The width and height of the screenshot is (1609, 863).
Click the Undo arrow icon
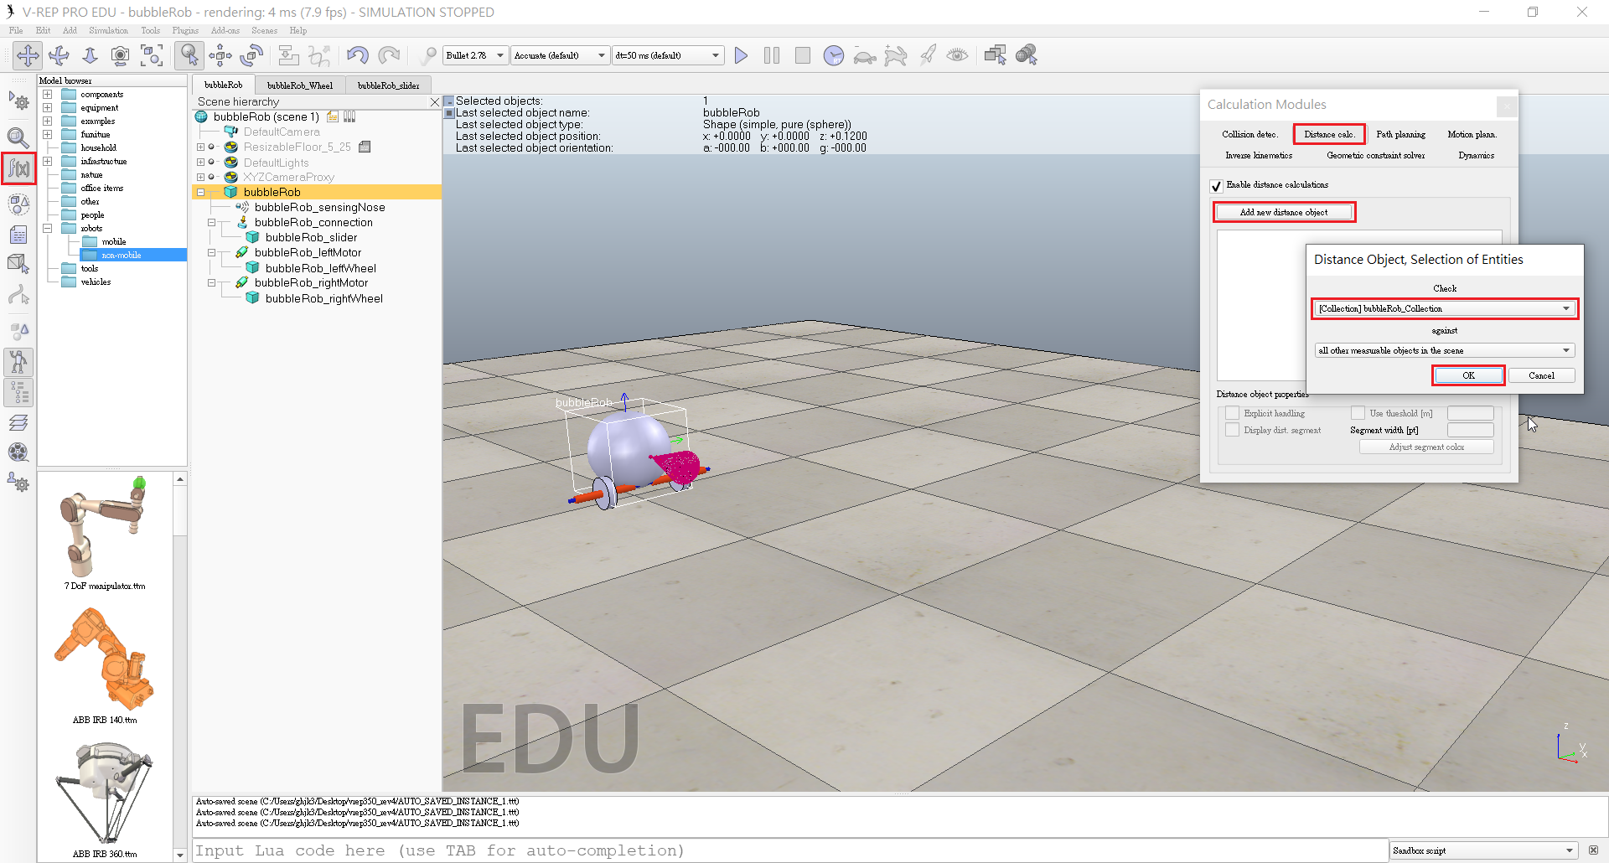[358, 56]
